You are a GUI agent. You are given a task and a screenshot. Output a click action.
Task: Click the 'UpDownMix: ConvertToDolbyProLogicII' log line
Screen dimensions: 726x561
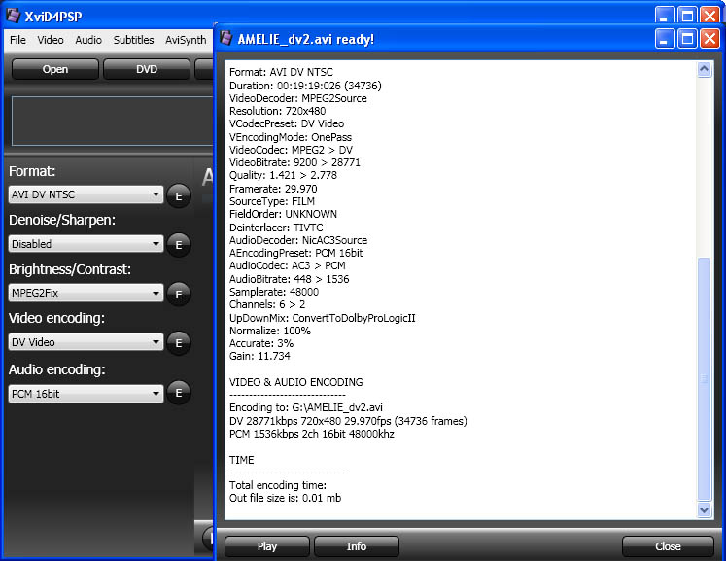coord(323,318)
